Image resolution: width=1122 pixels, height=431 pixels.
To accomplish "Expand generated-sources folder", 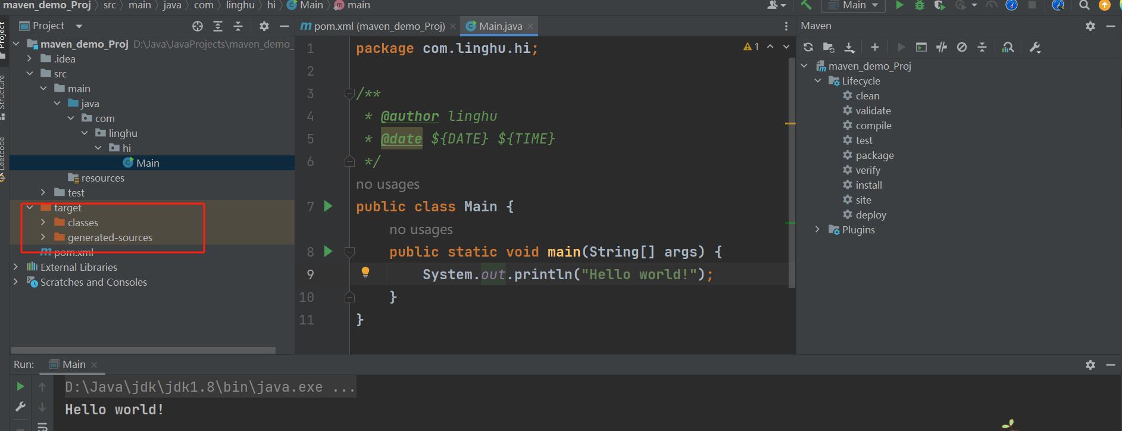I will click(x=43, y=238).
